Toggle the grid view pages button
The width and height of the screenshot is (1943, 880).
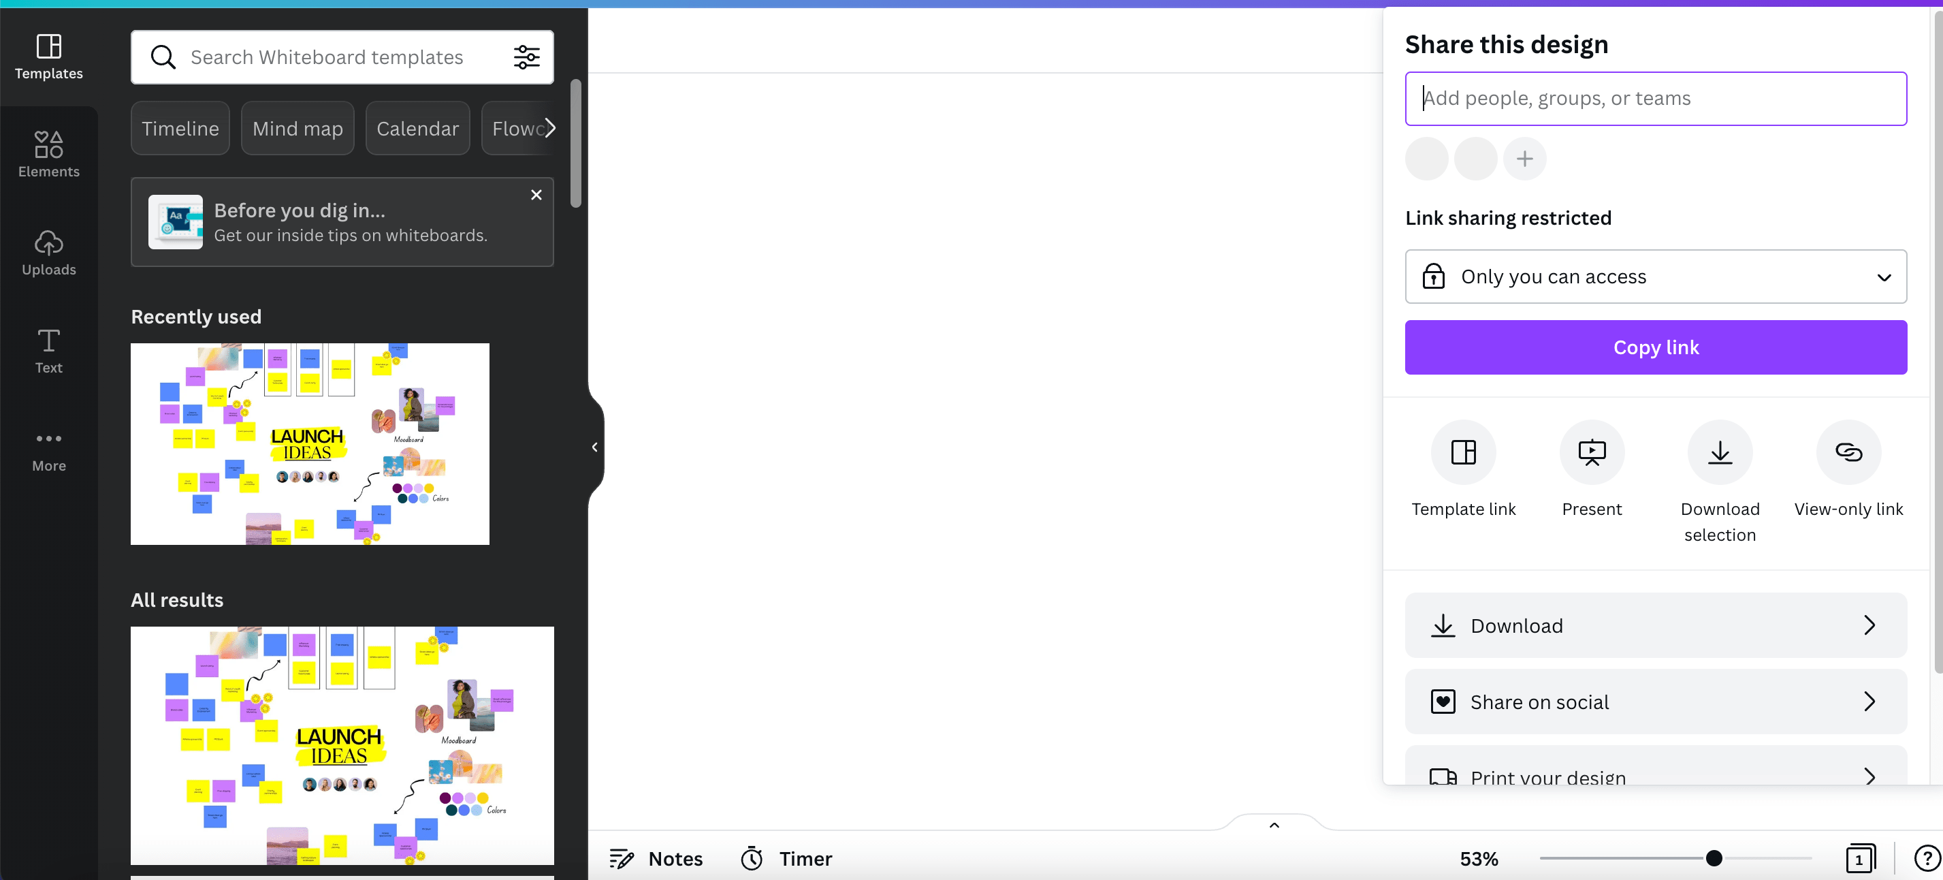pyautogui.click(x=1859, y=859)
